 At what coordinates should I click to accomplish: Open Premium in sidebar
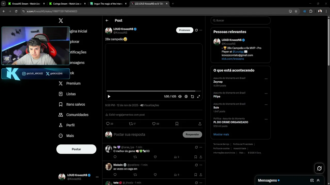[x=70, y=84]
